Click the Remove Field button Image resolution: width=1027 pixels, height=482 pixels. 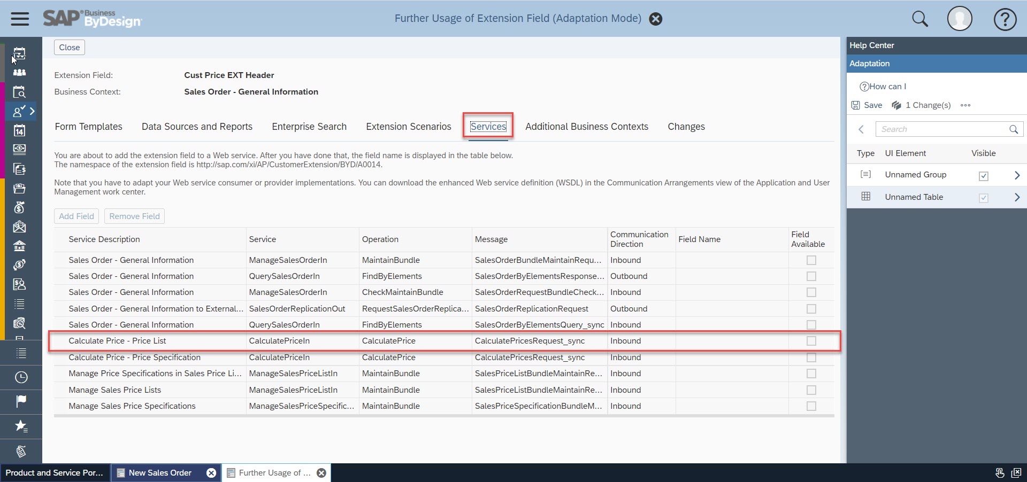pyautogui.click(x=134, y=216)
